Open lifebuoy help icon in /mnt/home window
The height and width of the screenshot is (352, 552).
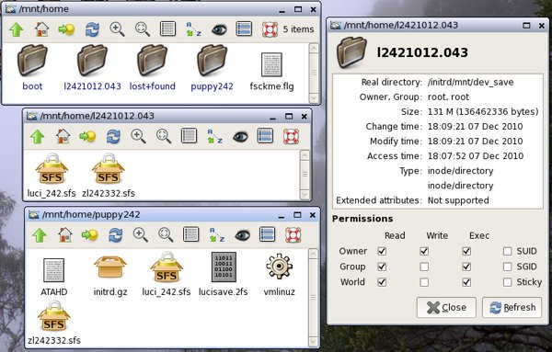270,29
